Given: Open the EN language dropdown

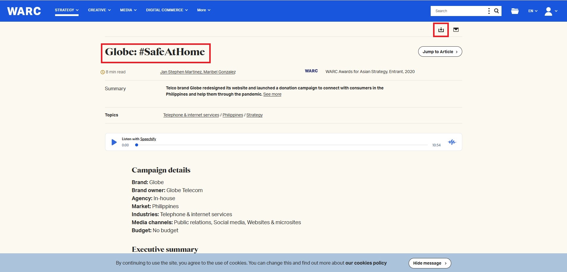Looking at the screenshot, I should (532, 11).
